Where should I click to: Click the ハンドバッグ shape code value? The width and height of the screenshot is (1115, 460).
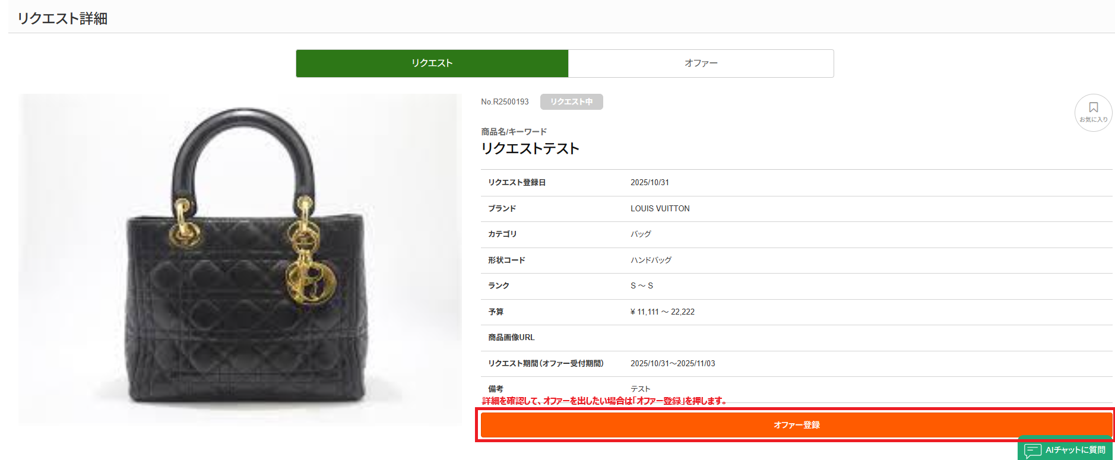click(651, 261)
